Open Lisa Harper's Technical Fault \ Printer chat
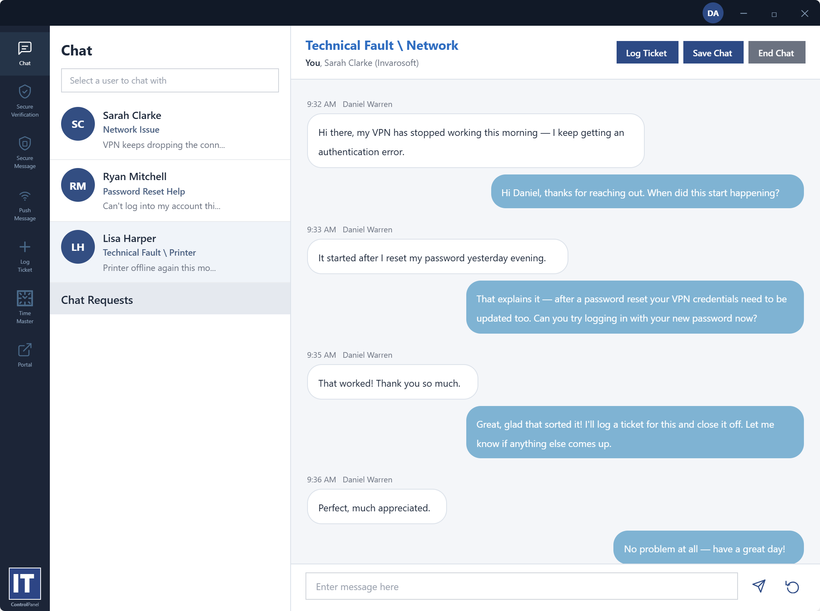Screen dimensions: 820x611 pos(170,252)
